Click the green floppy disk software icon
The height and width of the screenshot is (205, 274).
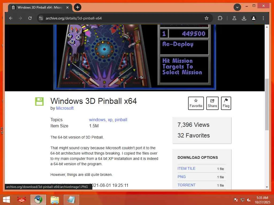(39, 101)
